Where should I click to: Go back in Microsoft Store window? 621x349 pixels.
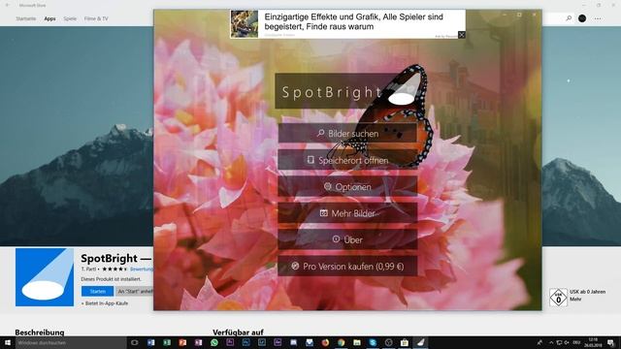tap(7, 6)
